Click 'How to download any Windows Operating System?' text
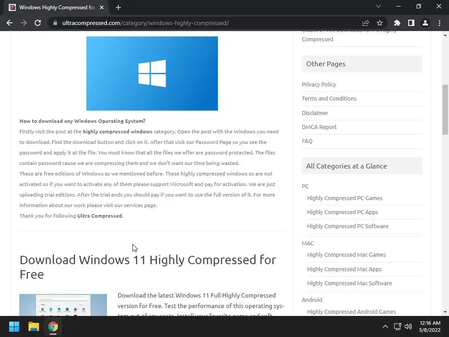The image size is (449, 337). pyautogui.click(x=82, y=121)
